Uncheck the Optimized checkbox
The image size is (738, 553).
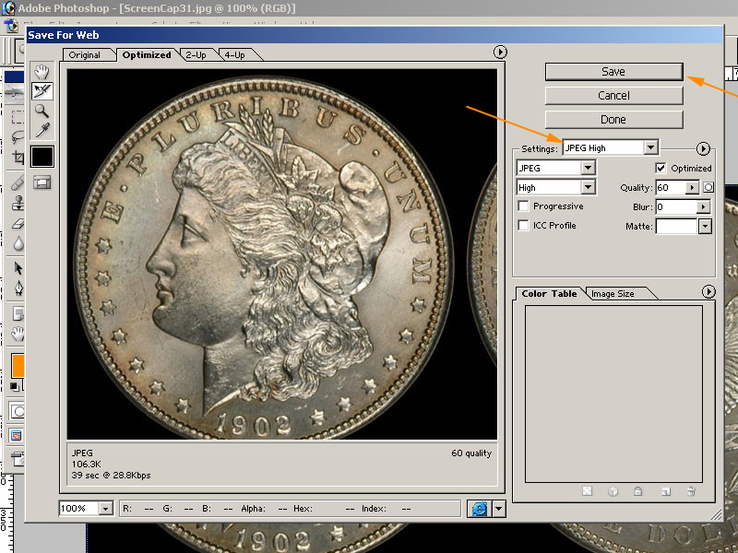point(661,168)
